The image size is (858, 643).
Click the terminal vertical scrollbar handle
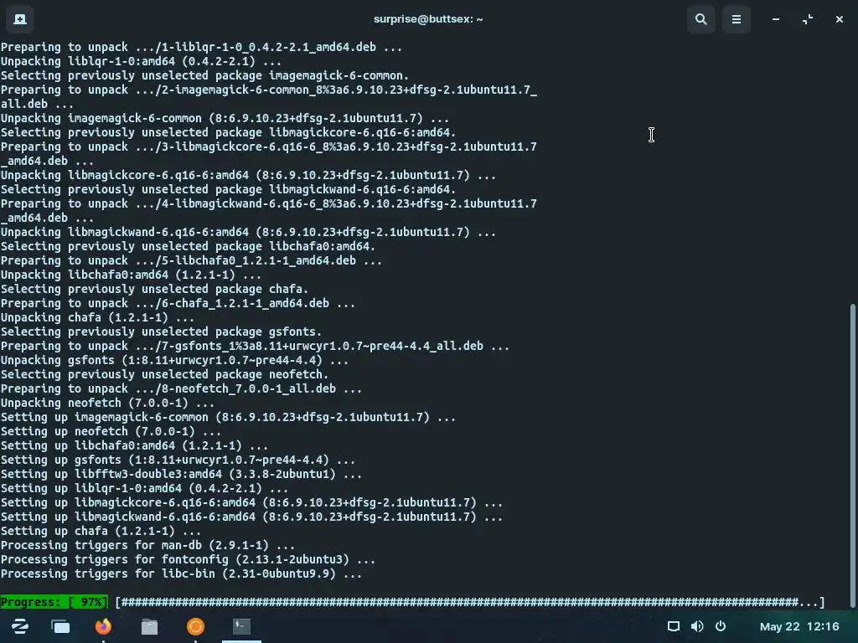pos(852,455)
